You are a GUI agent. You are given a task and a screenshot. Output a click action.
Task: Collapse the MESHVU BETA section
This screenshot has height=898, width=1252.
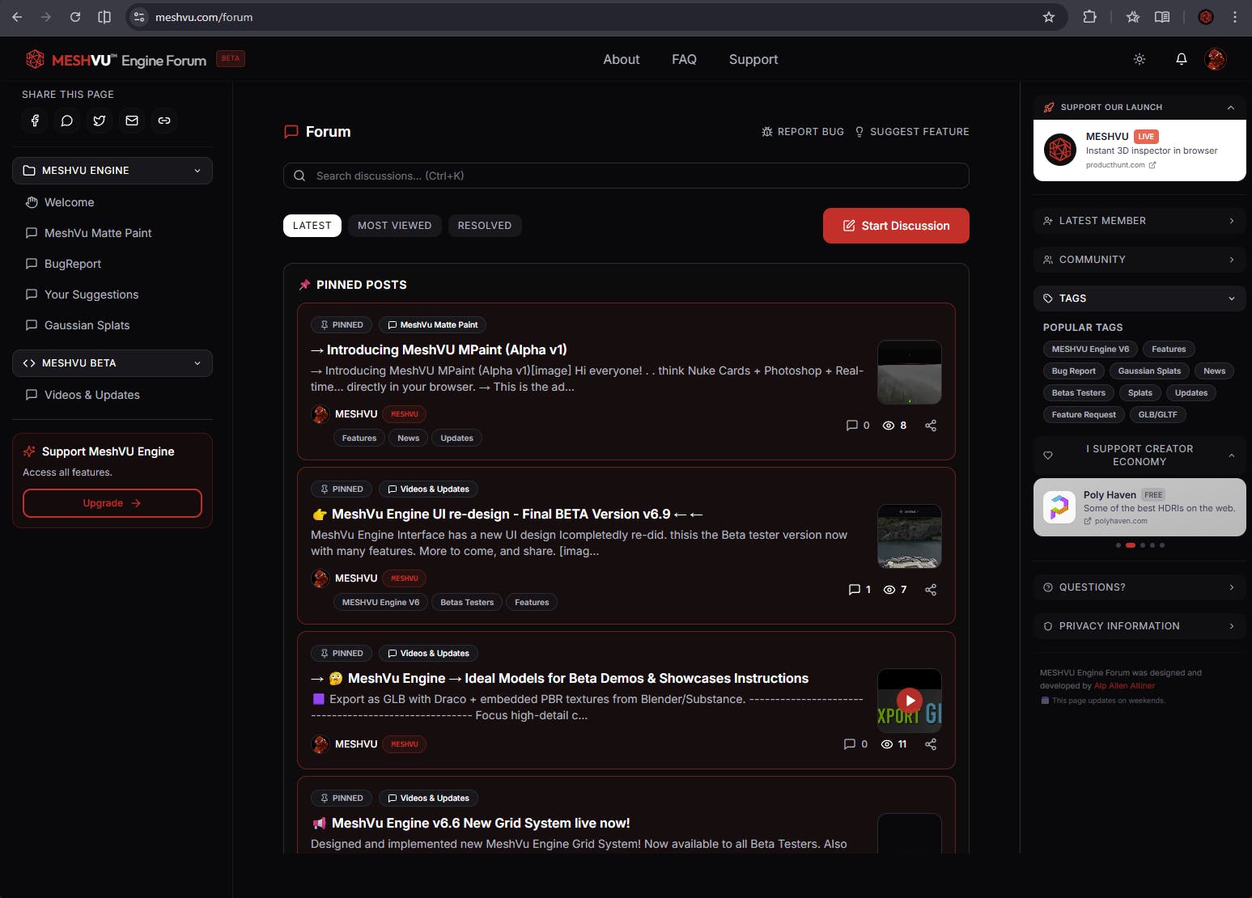[x=112, y=363]
